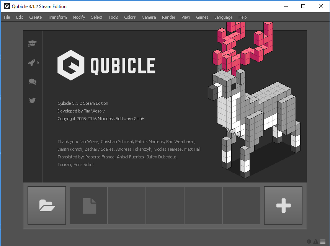Click the triangle warning icon
This screenshot has height=246, width=330.
coord(316,241)
